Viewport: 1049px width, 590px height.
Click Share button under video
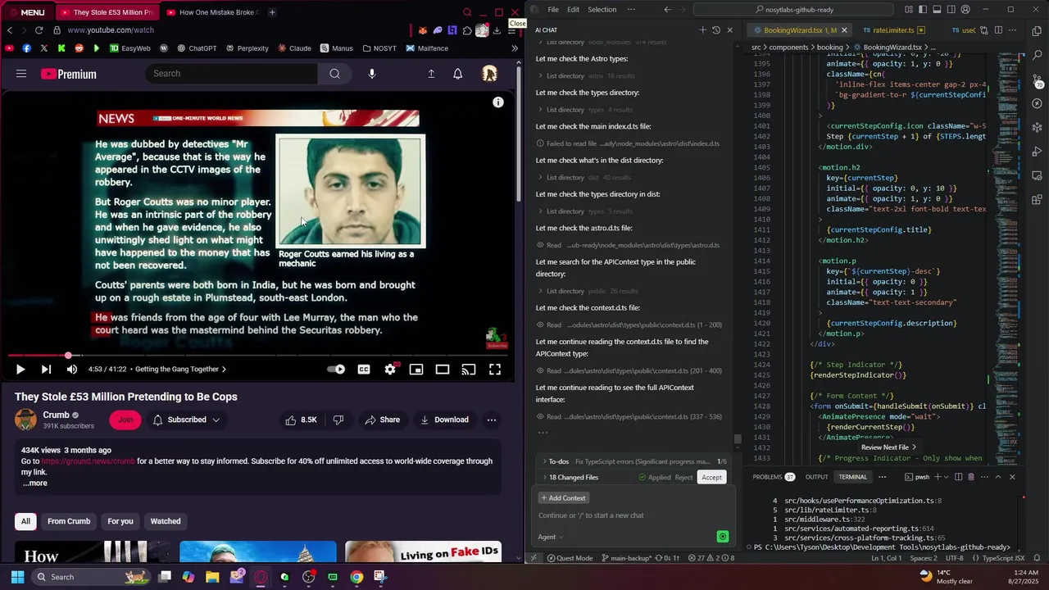[383, 420]
